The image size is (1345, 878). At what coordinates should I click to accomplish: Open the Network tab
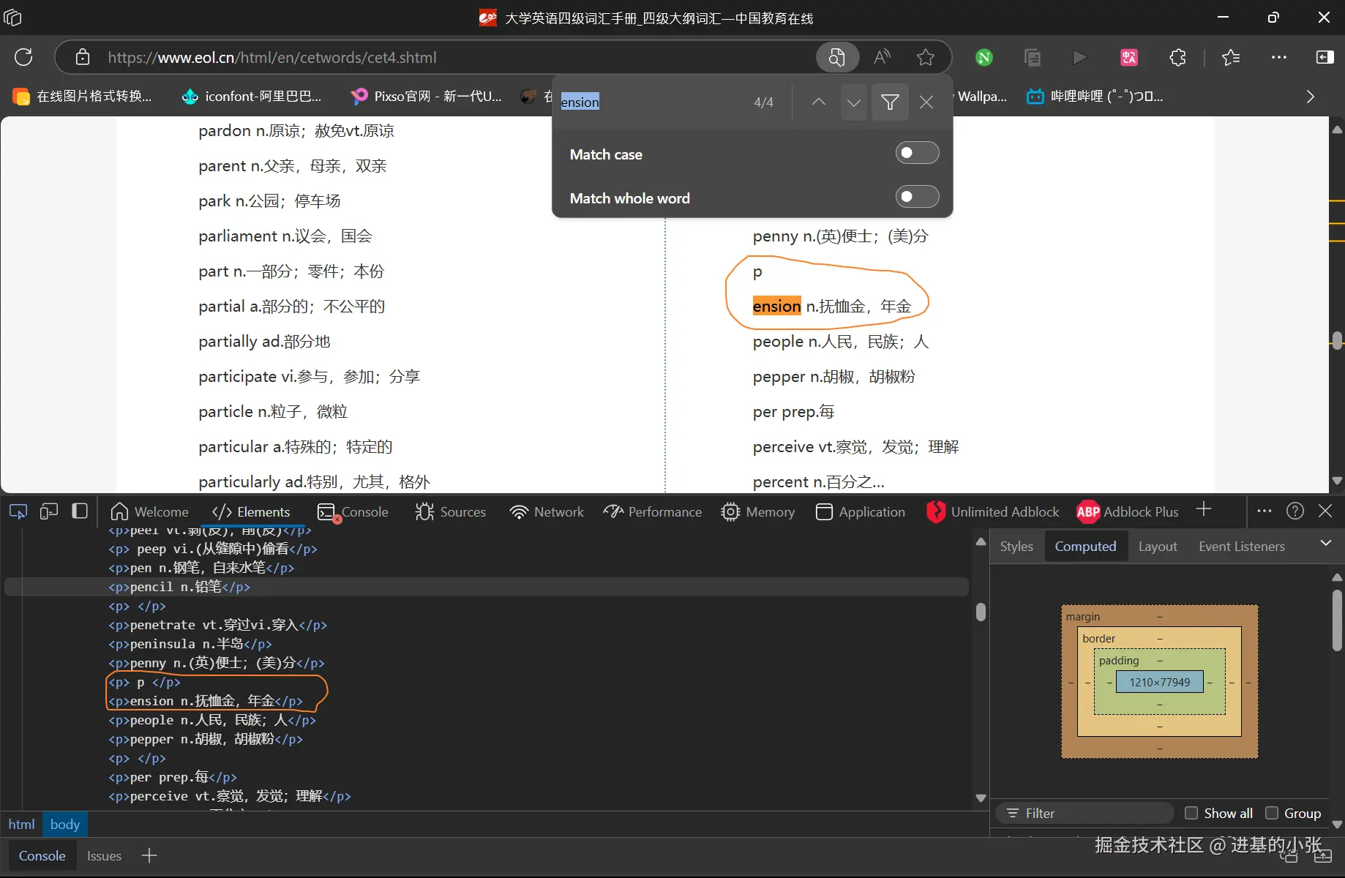click(547, 512)
